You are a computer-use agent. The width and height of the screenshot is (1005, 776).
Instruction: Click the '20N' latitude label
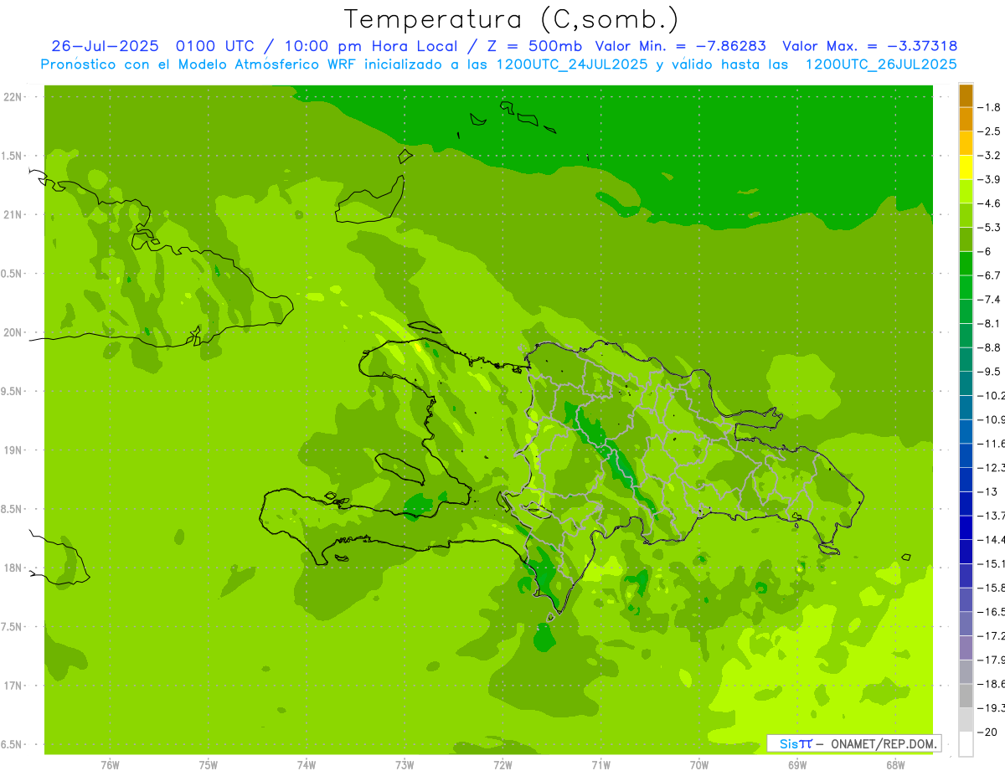[13, 332]
